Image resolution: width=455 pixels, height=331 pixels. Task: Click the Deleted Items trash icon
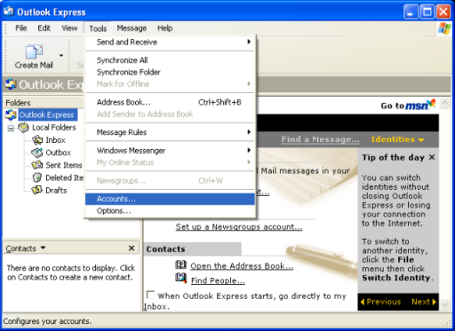pyautogui.click(x=37, y=177)
